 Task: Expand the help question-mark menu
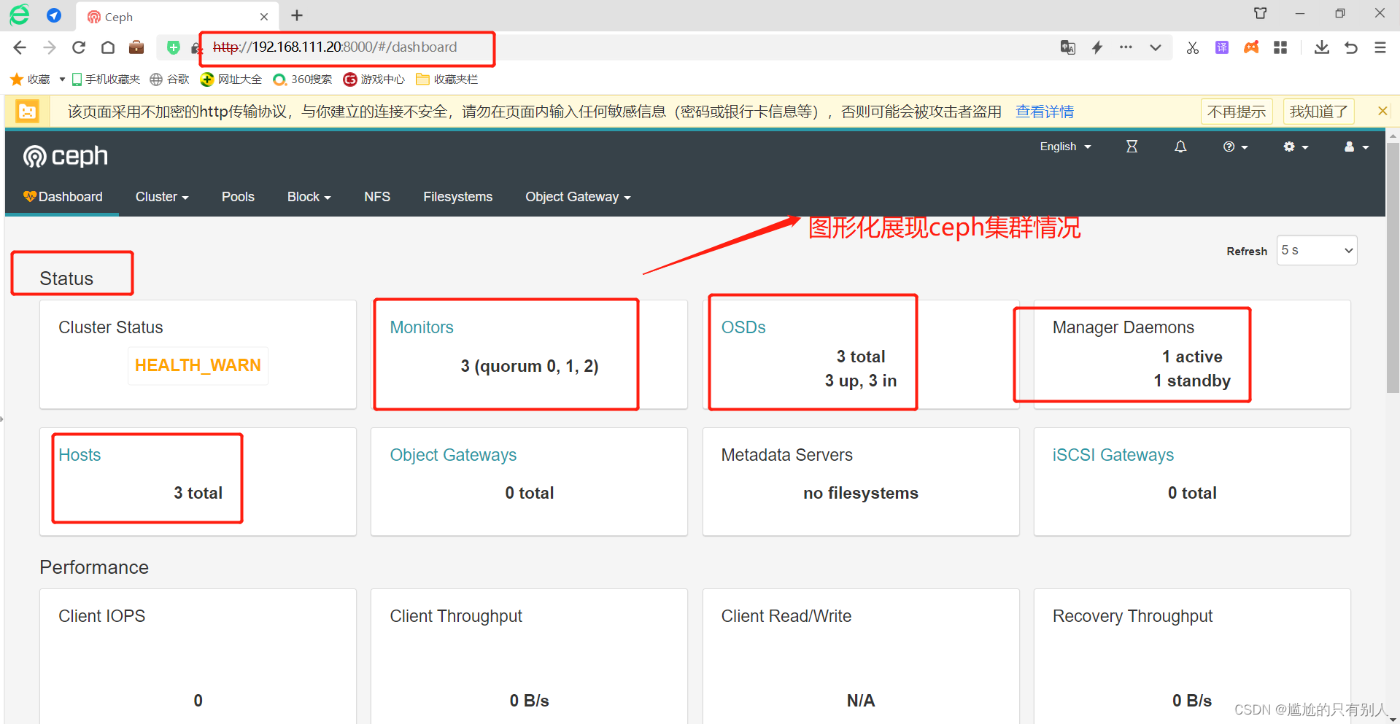1236,147
